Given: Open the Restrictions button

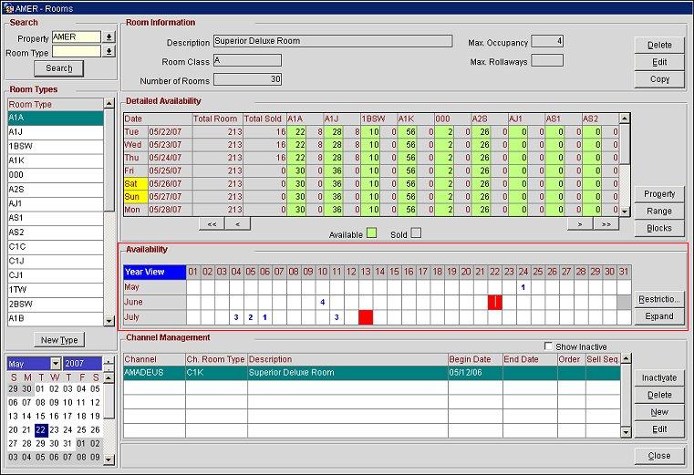Looking at the screenshot, I should click(x=658, y=299).
